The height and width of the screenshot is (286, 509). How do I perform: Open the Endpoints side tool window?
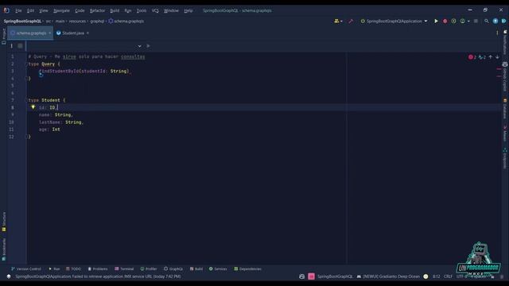(505, 158)
